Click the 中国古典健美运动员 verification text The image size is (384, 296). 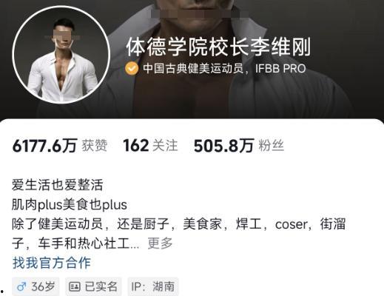coord(193,69)
